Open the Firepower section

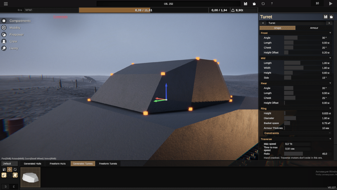point(13,35)
